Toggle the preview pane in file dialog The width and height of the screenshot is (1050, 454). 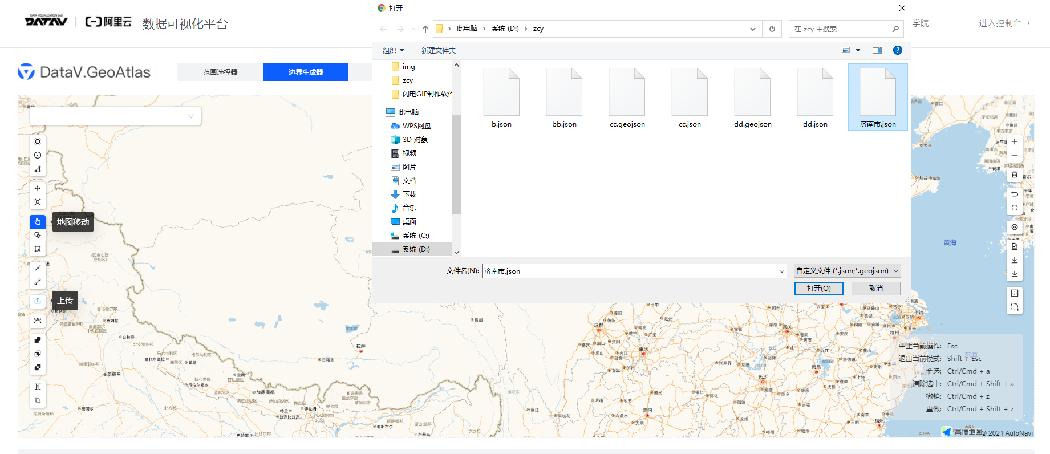(877, 50)
